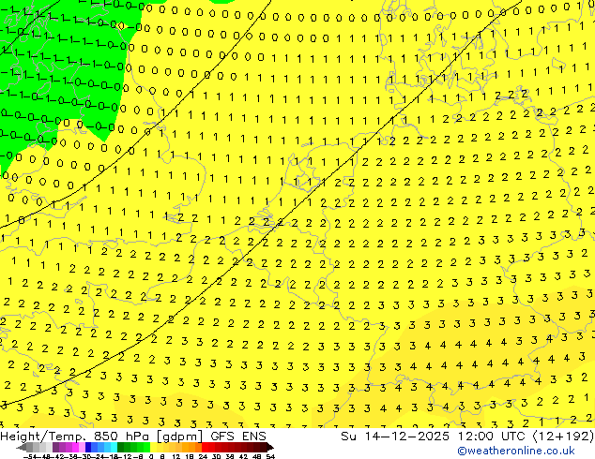Pick the cyan legend swatch
Viewport: 595px width, 459px height.
(x=114, y=447)
